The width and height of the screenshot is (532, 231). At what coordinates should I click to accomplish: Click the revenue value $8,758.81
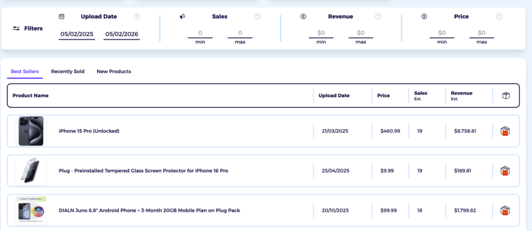tap(465, 131)
